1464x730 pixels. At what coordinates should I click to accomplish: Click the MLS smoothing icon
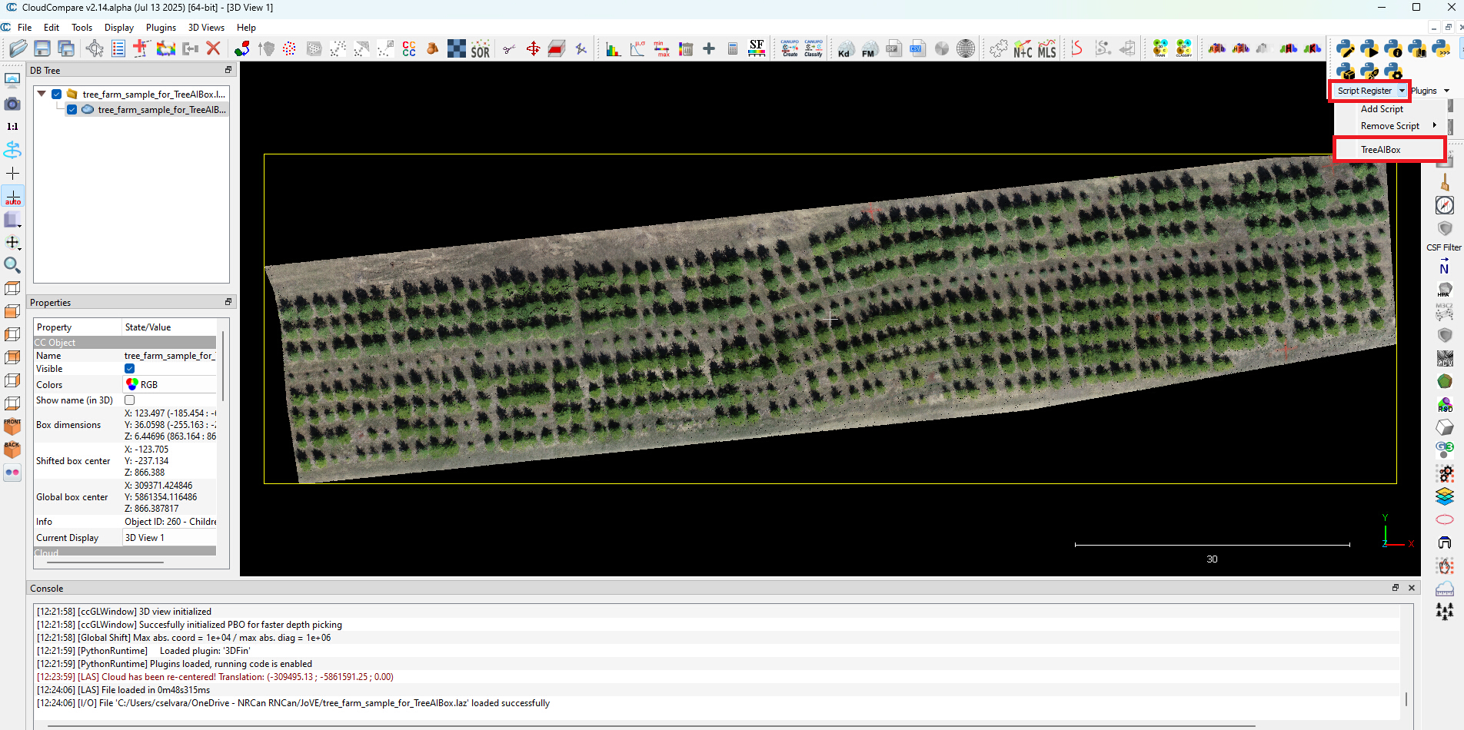1046,48
